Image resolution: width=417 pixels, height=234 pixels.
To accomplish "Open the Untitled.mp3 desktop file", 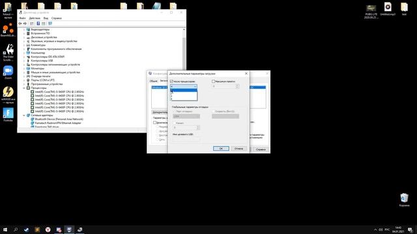I will pos(388,9).
